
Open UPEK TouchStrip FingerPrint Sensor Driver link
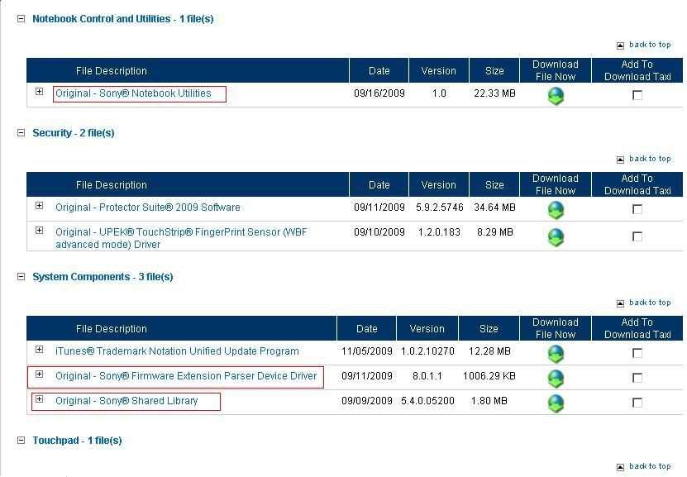click(x=181, y=238)
